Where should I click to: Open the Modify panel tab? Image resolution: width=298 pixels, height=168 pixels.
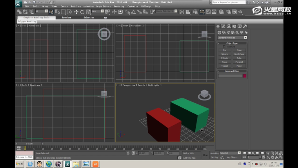coord(223,26)
